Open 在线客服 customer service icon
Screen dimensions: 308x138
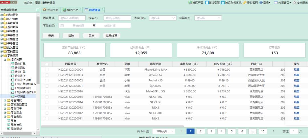[x=207, y=3]
